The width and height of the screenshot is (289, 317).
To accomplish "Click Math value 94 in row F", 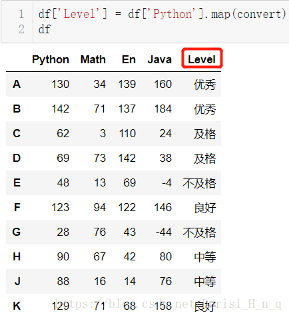I will click(x=100, y=207).
